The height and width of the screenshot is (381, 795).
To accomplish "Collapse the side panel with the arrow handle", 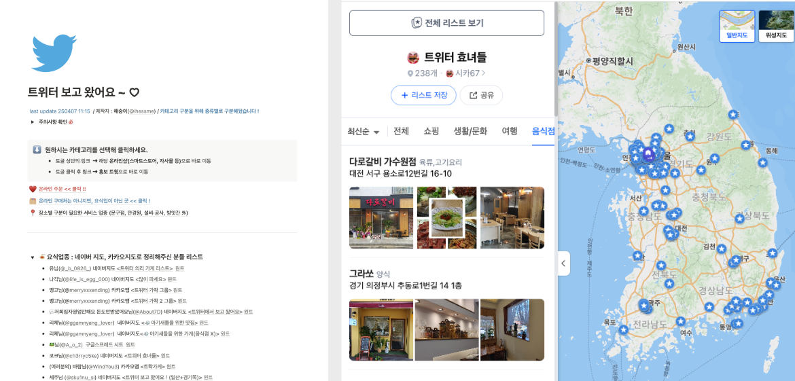I will (563, 263).
